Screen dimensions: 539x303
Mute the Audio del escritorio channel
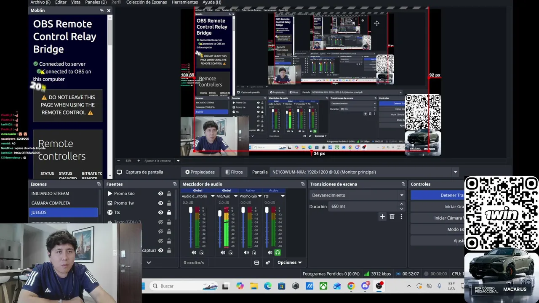pyautogui.click(x=194, y=252)
